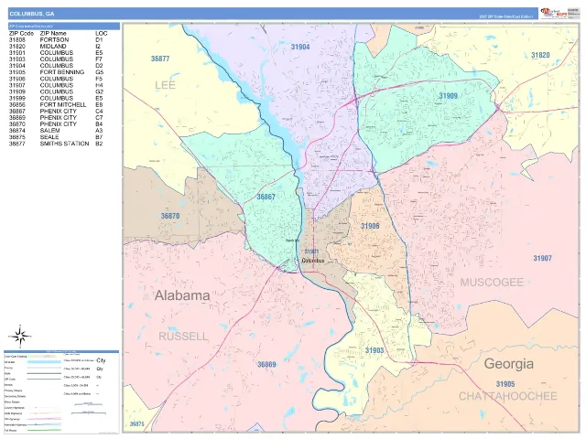Click the MUSCOGEE county label
586x439 pixels.
tap(492, 283)
